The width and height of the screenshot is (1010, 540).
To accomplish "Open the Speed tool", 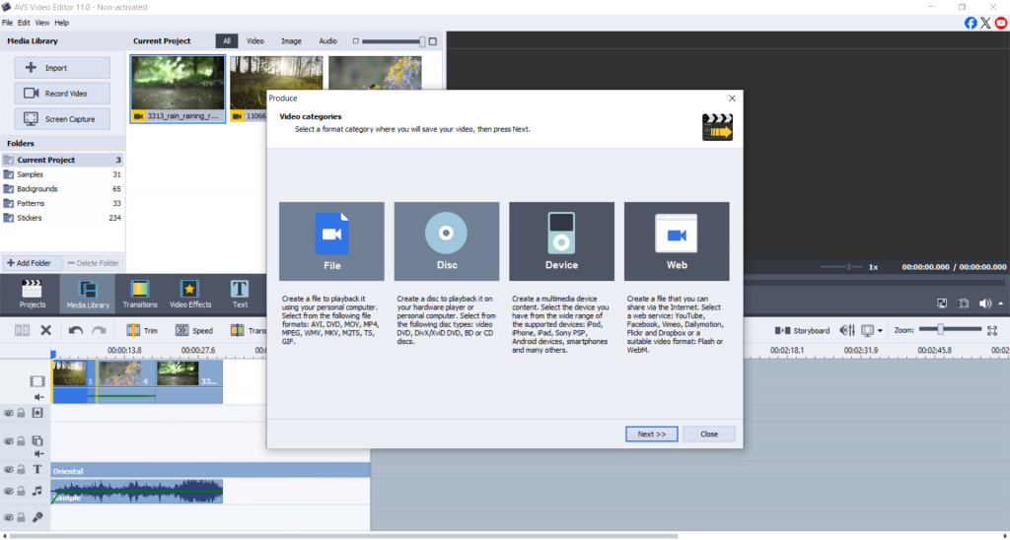I will click(194, 330).
